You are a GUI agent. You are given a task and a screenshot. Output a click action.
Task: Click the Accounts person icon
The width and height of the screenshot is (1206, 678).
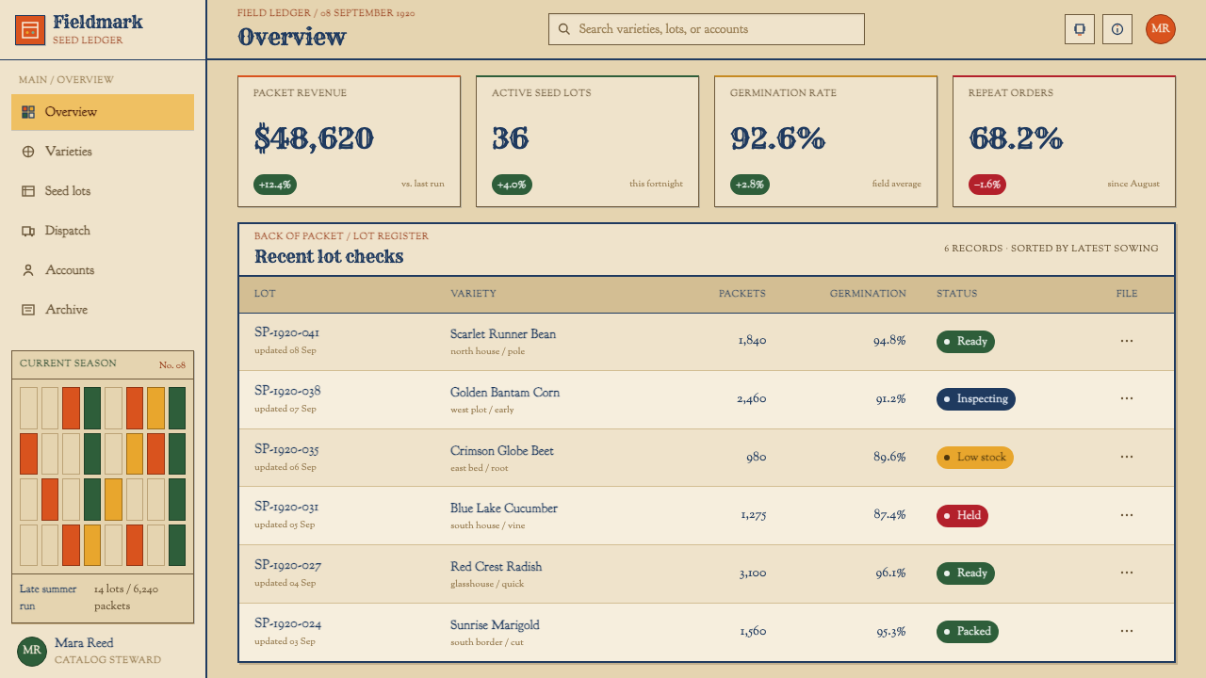pos(28,270)
